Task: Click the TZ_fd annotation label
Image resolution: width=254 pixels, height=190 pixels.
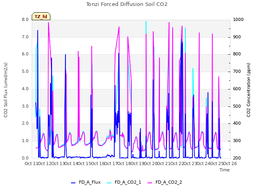Action: coord(41,17)
